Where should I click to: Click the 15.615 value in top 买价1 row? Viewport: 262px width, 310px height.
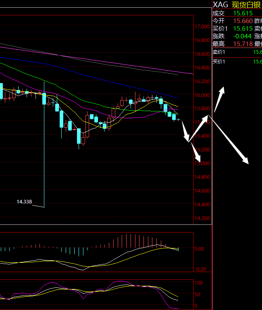tap(243, 29)
